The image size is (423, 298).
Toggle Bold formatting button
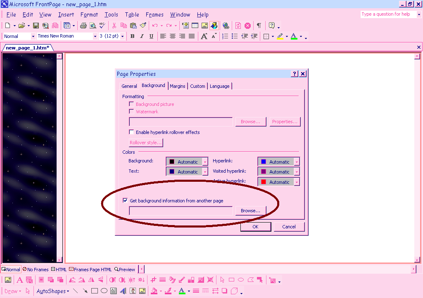point(132,36)
